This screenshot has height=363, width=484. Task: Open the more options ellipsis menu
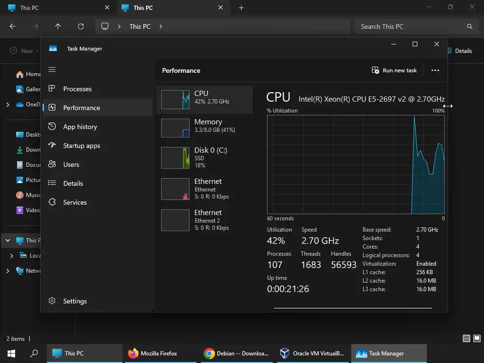coord(435,70)
